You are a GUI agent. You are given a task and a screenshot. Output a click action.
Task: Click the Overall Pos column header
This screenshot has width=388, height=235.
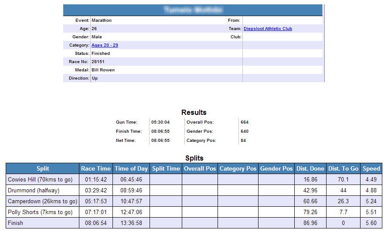click(x=200, y=168)
